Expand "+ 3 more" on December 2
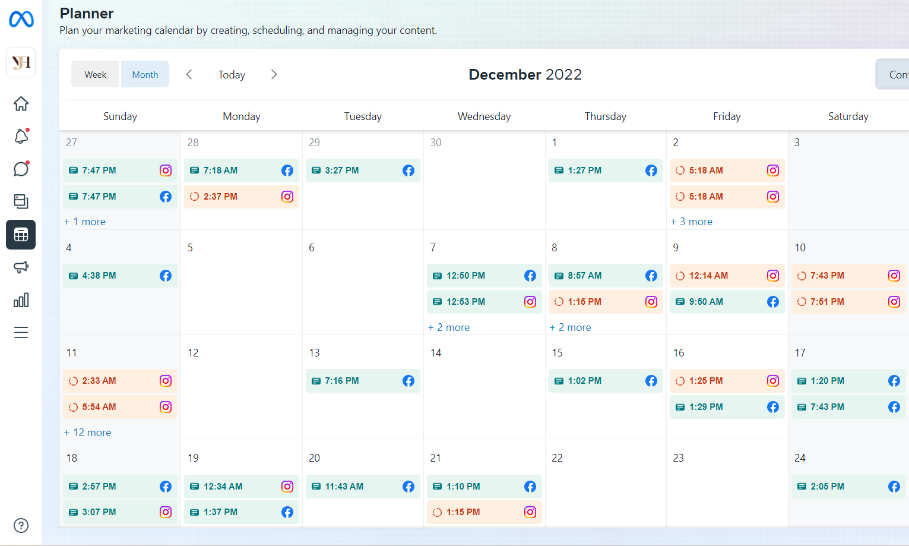The height and width of the screenshot is (546, 909). pos(692,222)
